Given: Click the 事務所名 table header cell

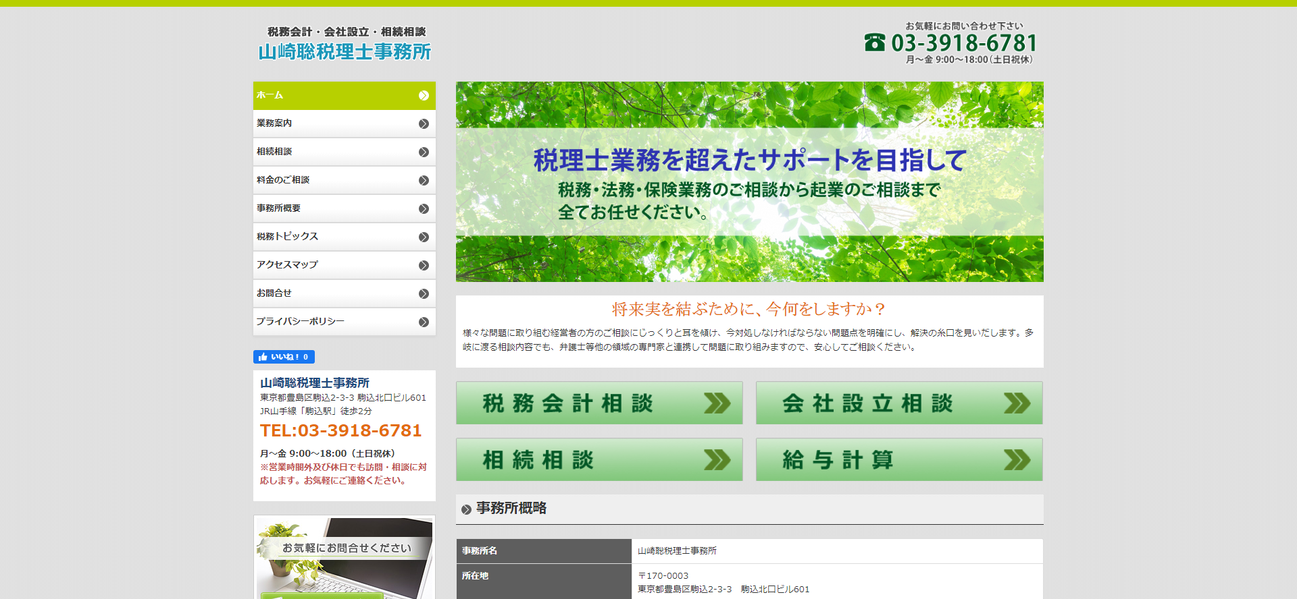Looking at the screenshot, I should coord(544,550).
